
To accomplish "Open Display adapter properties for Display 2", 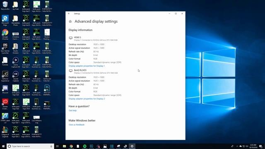I will pos(87,99).
